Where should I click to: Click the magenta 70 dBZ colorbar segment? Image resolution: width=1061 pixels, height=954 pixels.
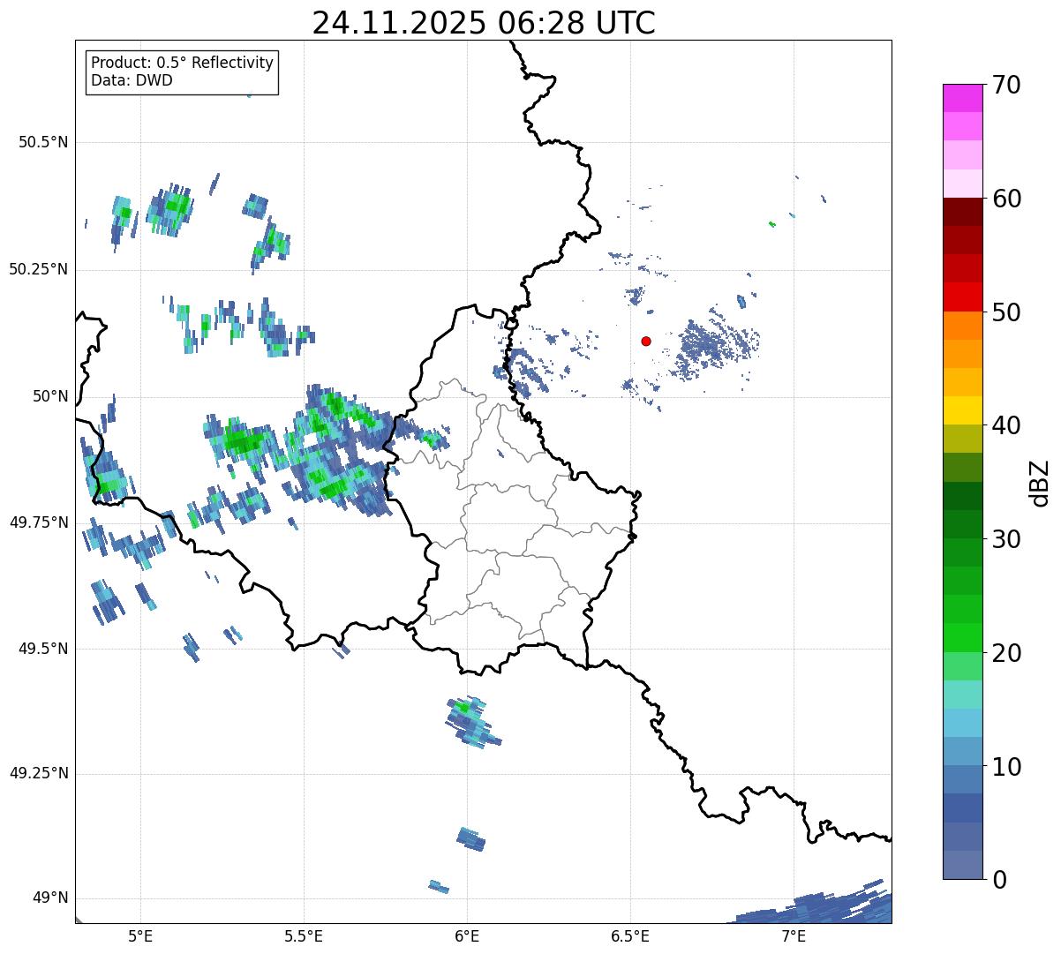point(964,98)
